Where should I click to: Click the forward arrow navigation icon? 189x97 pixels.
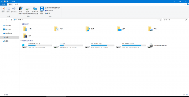pos(6,20)
